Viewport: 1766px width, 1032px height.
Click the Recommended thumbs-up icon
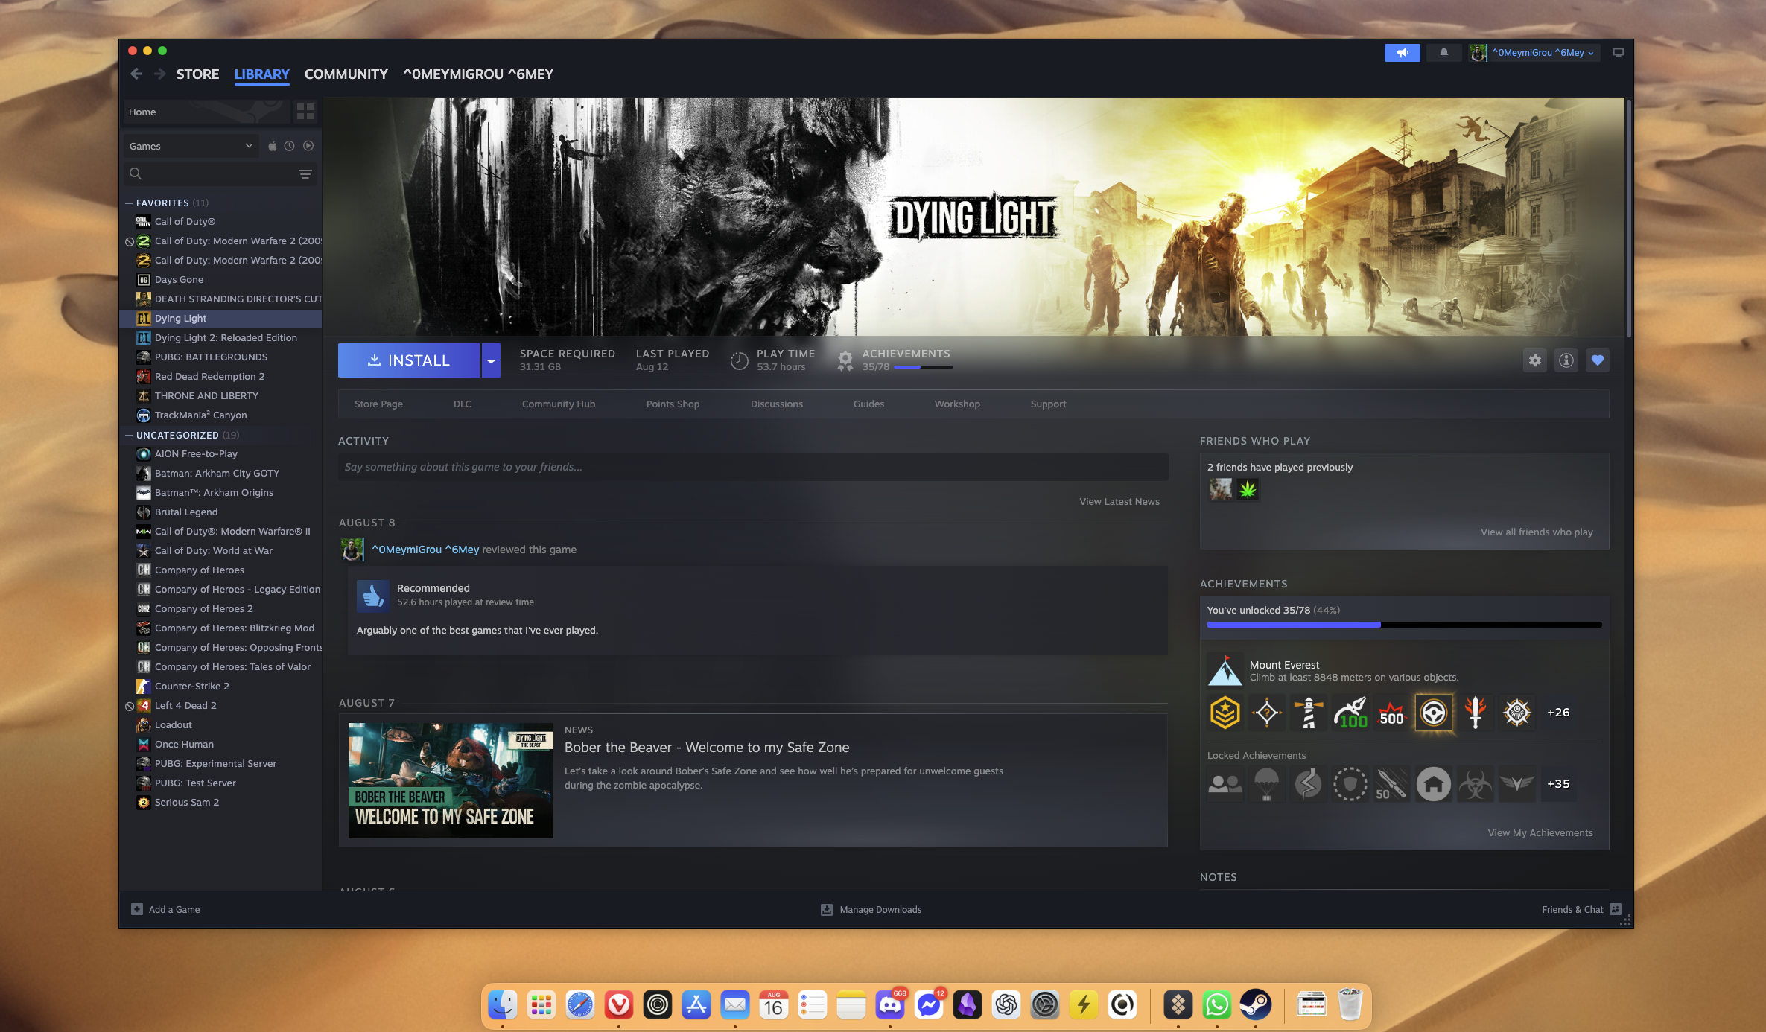[x=373, y=596]
